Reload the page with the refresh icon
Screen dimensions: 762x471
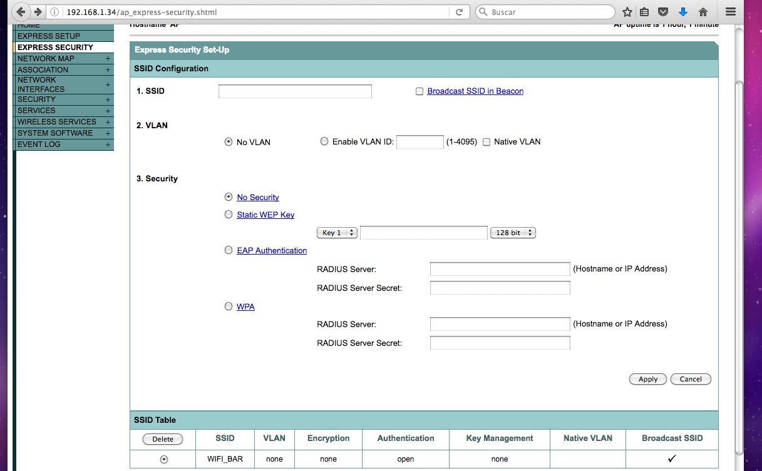click(458, 11)
